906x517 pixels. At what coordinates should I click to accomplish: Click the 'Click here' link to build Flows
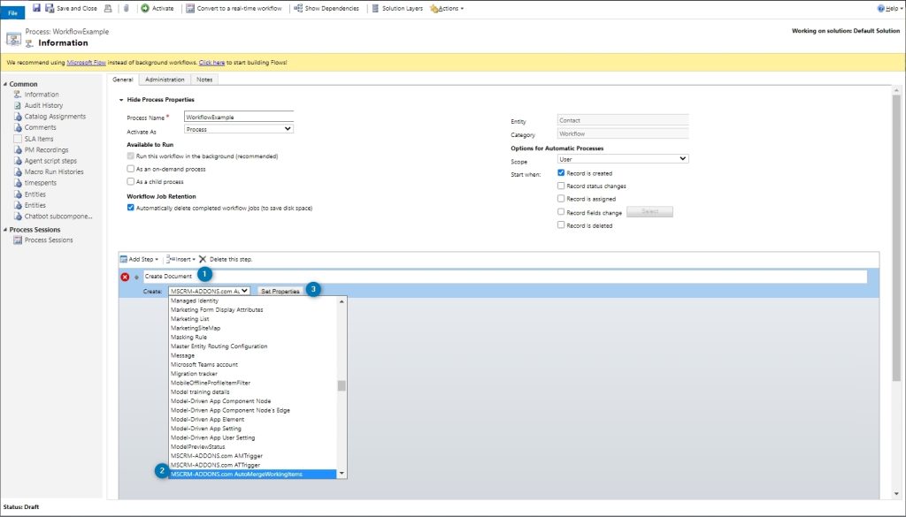pyautogui.click(x=211, y=64)
